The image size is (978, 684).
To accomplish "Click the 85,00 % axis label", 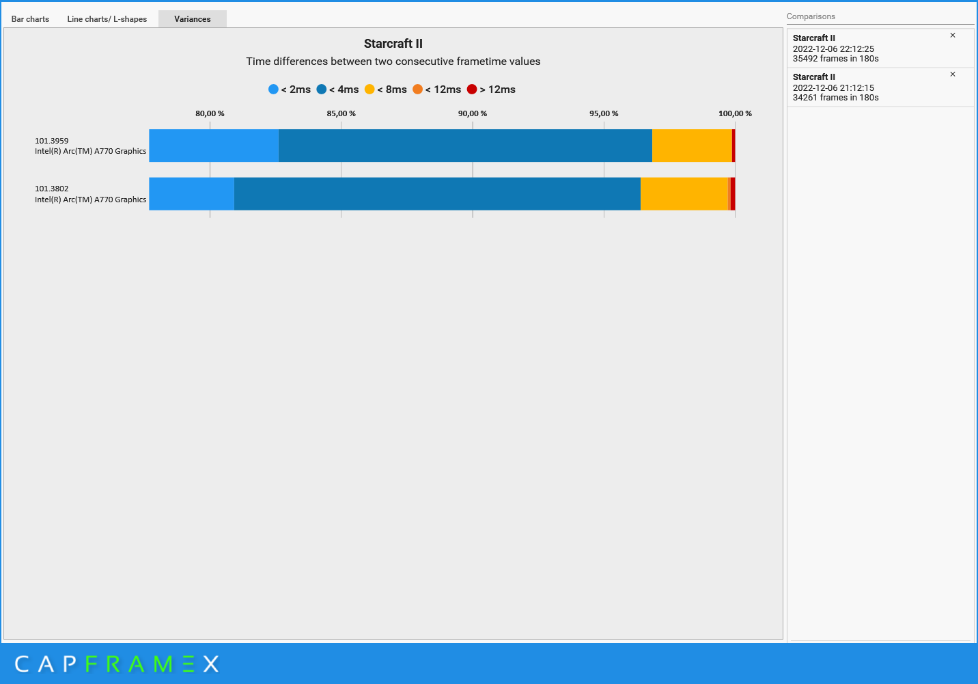I will [x=341, y=113].
